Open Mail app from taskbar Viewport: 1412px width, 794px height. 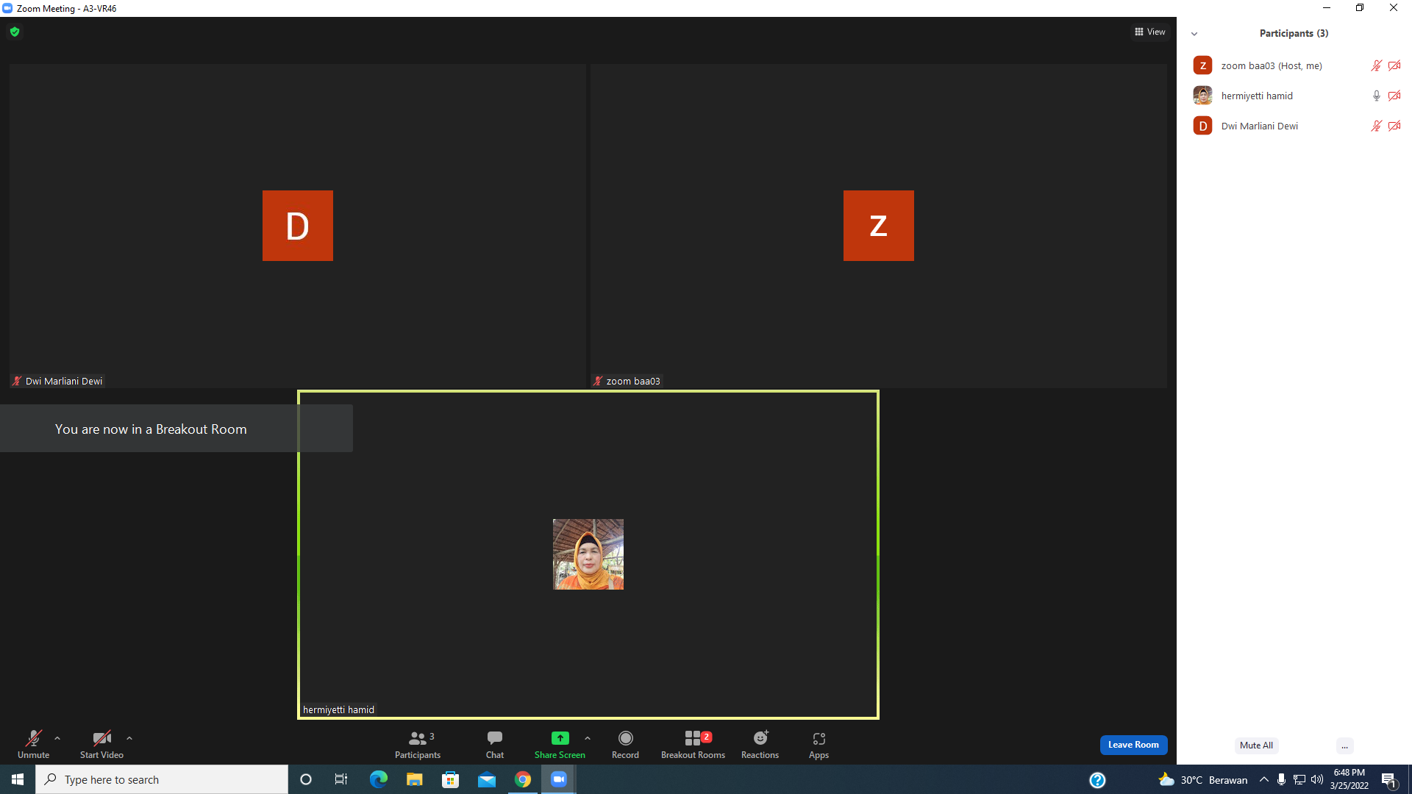[x=487, y=779]
